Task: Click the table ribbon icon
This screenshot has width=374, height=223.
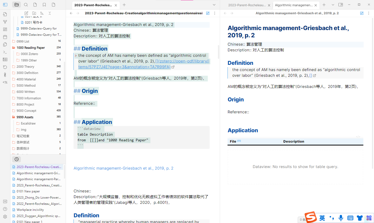Action: tap(5, 60)
